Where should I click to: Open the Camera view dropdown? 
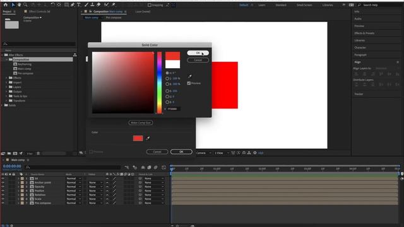(204, 153)
